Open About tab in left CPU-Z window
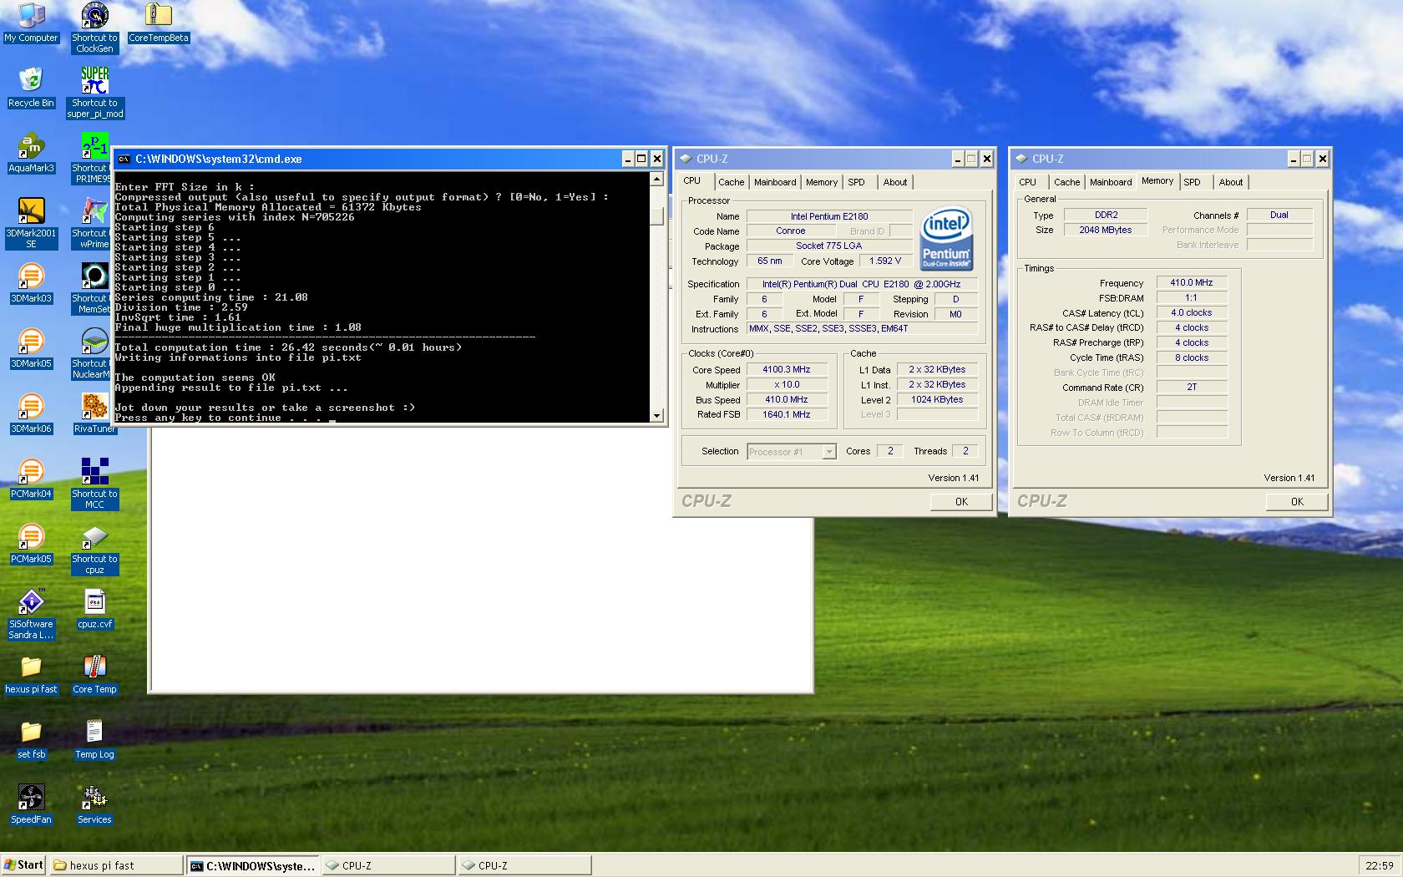Image resolution: width=1403 pixels, height=877 pixels. 895,182
